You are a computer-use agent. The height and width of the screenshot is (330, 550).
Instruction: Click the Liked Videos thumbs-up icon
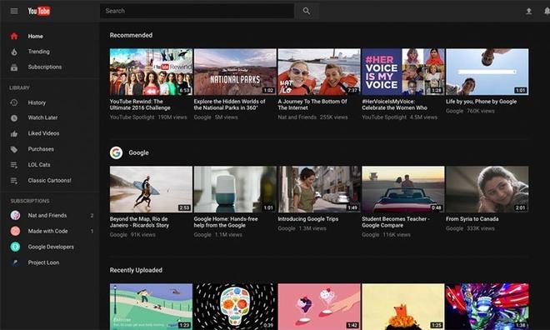coord(14,133)
